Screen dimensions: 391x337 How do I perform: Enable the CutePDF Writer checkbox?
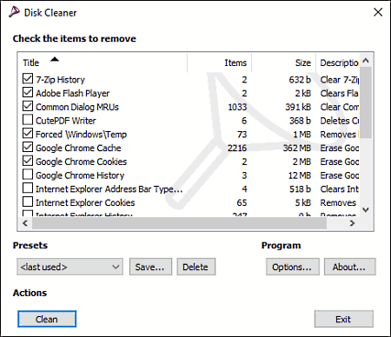pyautogui.click(x=28, y=120)
